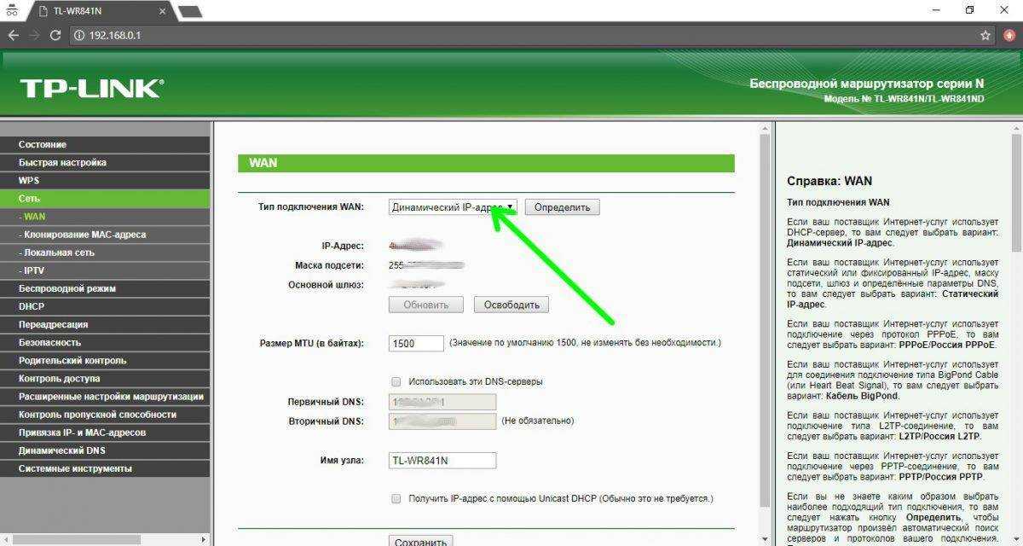Viewport: 1023px width, 546px height.
Task: Click the model number TL-WR841N/TL-WR841ND text
Action: coord(905,99)
